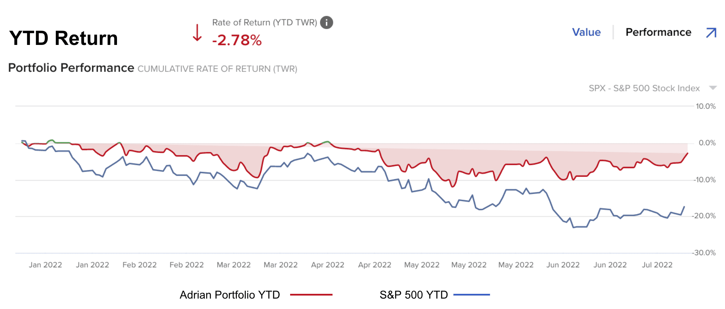
Task: Click the red downward arrow indicator
Action: click(x=197, y=33)
